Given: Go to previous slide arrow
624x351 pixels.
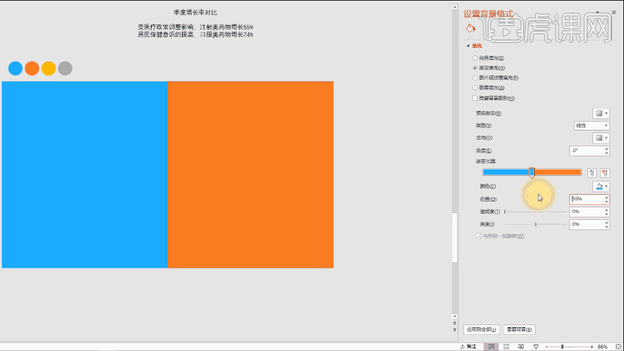Looking at the screenshot, I should [x=454, y=323].
